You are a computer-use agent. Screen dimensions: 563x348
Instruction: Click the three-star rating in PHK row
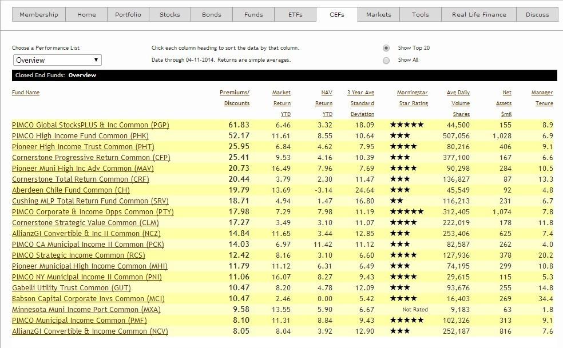click(400, 135)
